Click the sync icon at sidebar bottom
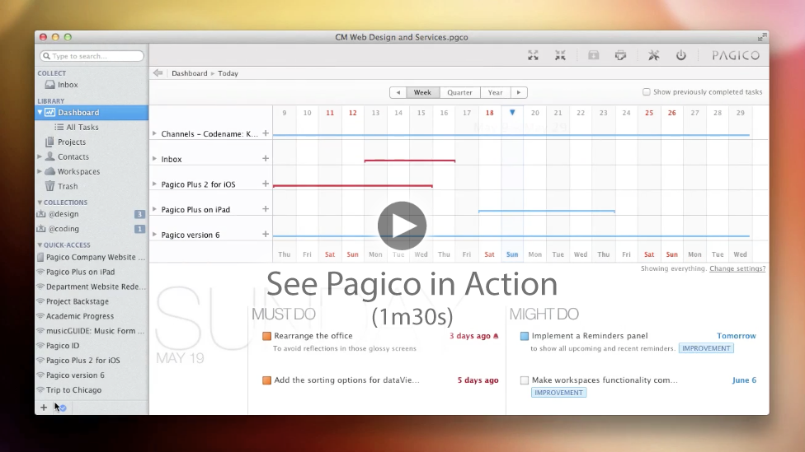This screenshot has width=805, height=452. click(62, 408)
